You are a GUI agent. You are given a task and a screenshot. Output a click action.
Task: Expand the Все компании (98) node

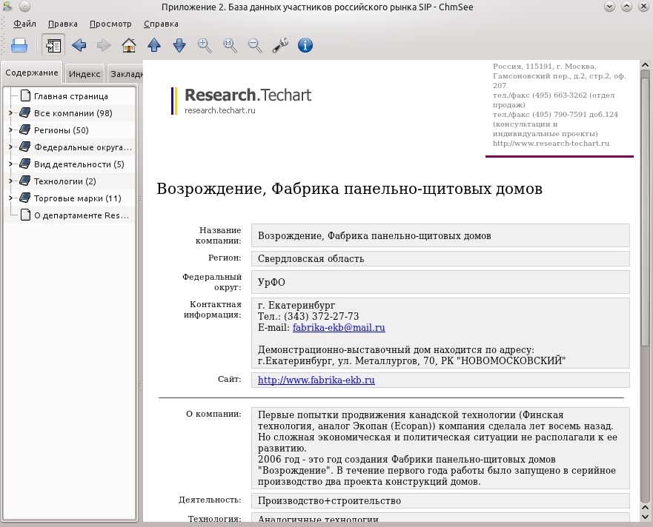[x=11, y=113]
